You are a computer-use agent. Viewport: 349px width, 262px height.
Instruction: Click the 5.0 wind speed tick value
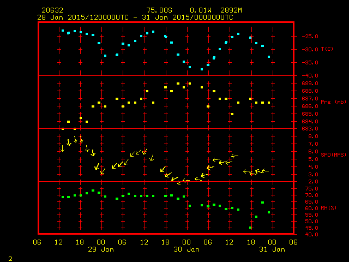tap(314, 159)
